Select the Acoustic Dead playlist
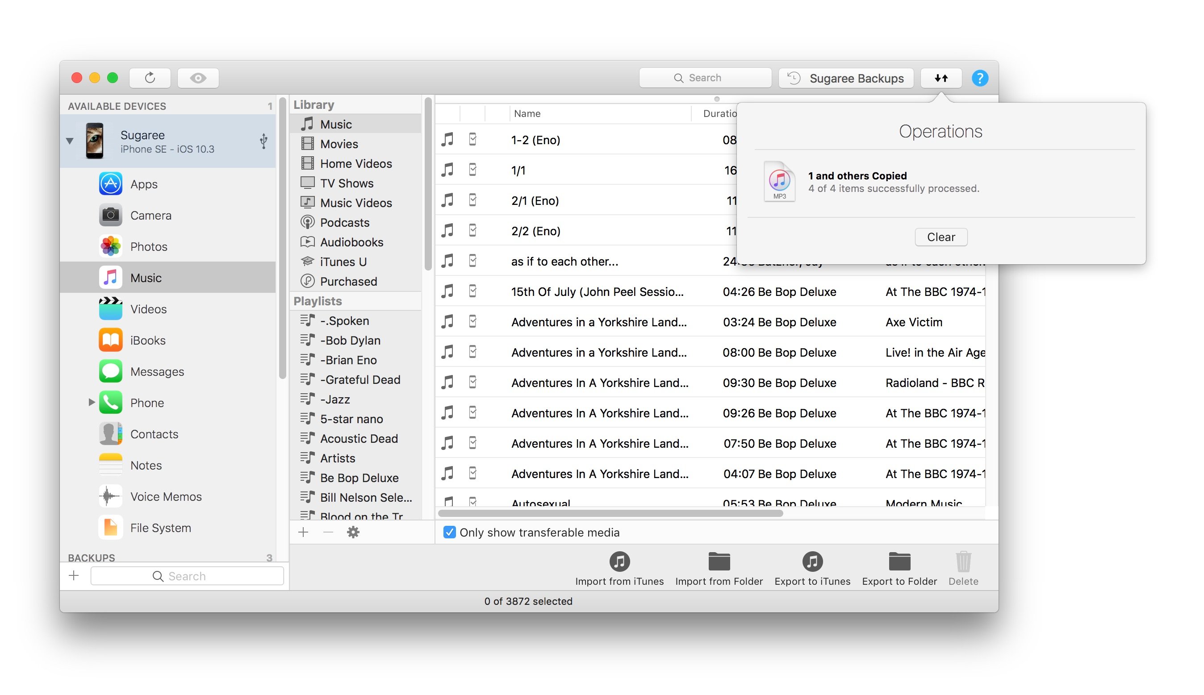The width and height of the screenshot is (1204, 695). [355, 438]
